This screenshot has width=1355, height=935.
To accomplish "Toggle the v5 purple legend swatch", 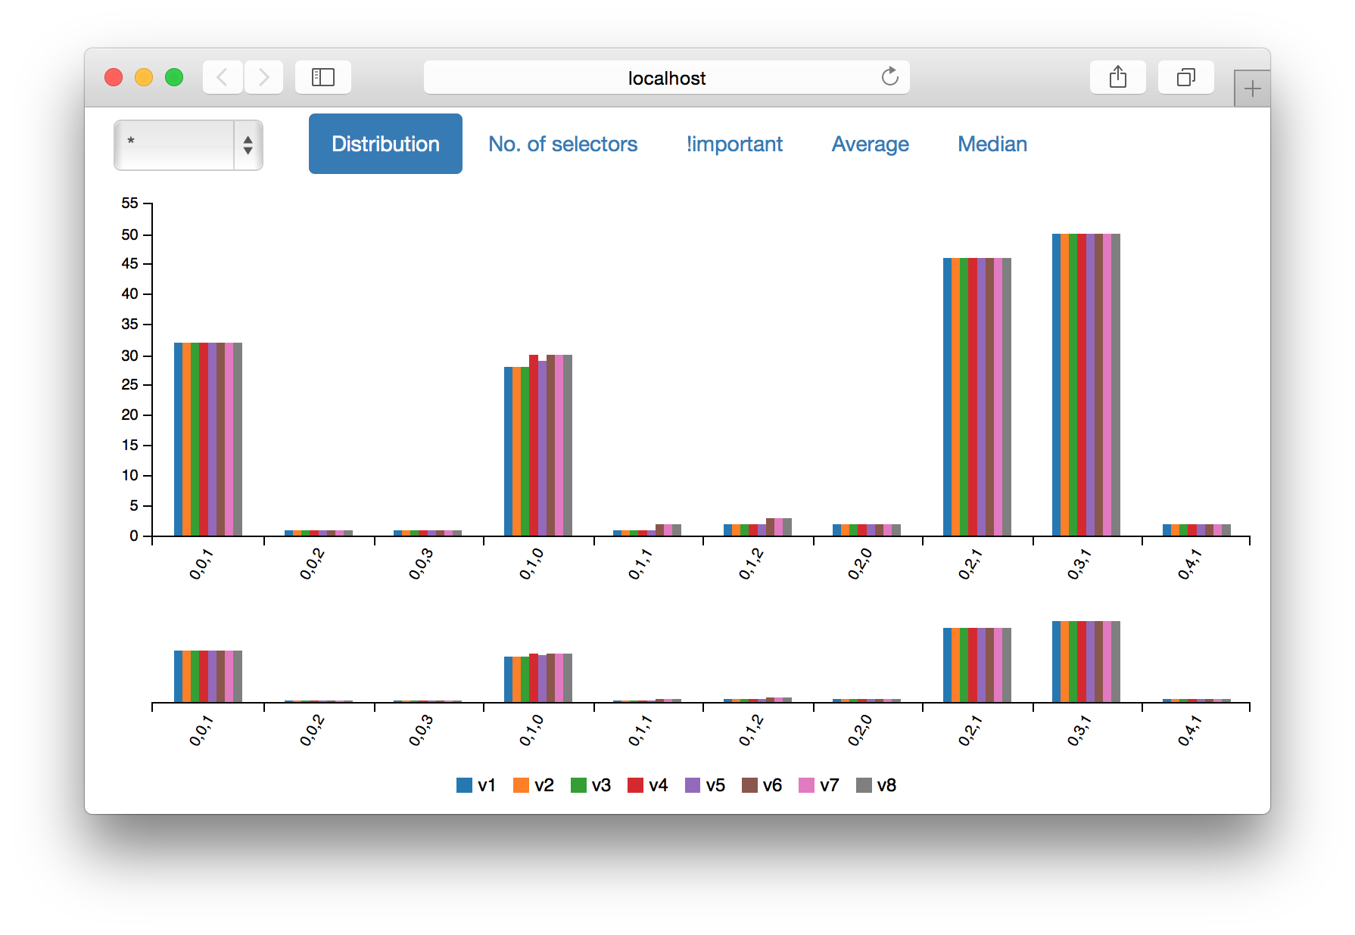I will tap(693, 785).
